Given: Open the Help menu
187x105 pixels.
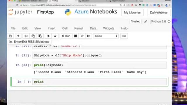Looking at the screenshot, I should (124, 28).
